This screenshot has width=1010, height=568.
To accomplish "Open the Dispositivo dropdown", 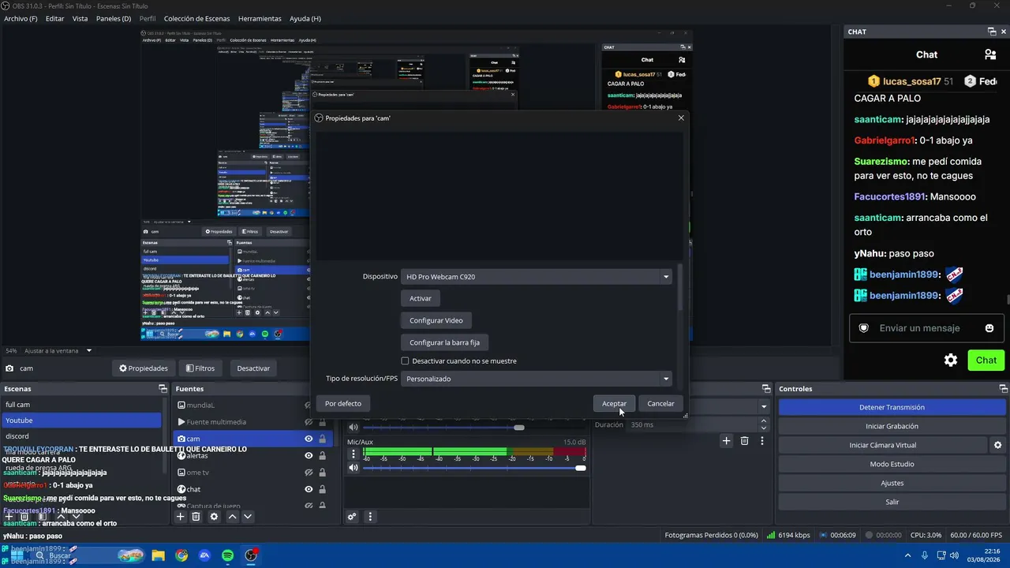I will coord(537,277).
